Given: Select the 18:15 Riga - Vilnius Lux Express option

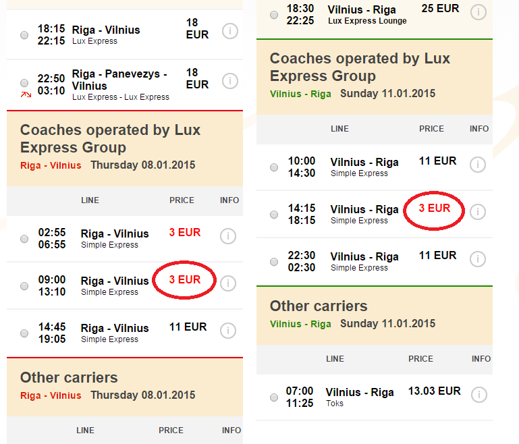Looking at the screenshot, I should (x=25, y=35).
